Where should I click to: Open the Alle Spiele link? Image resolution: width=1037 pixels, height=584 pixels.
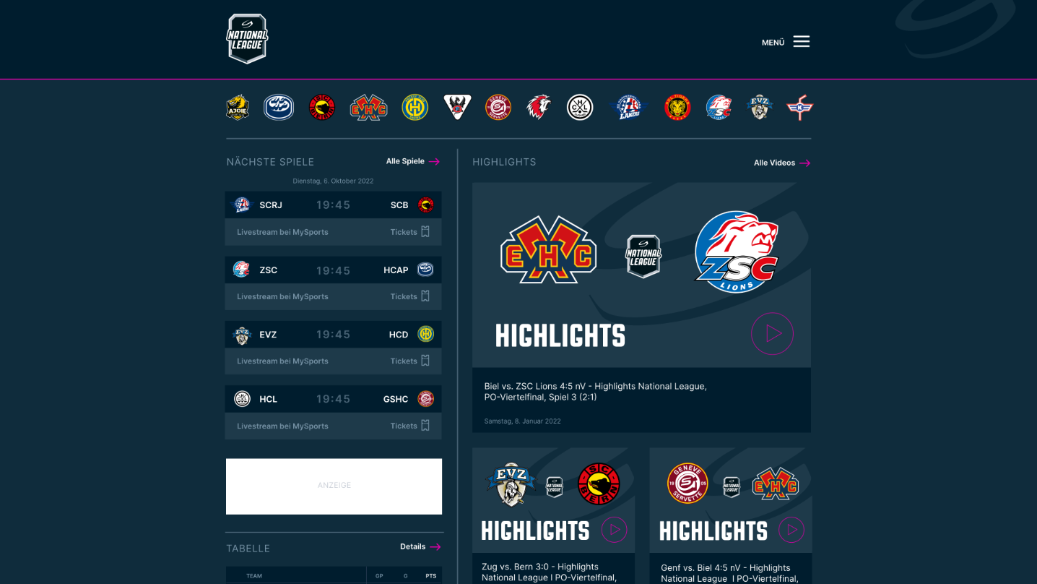(412, 161)
